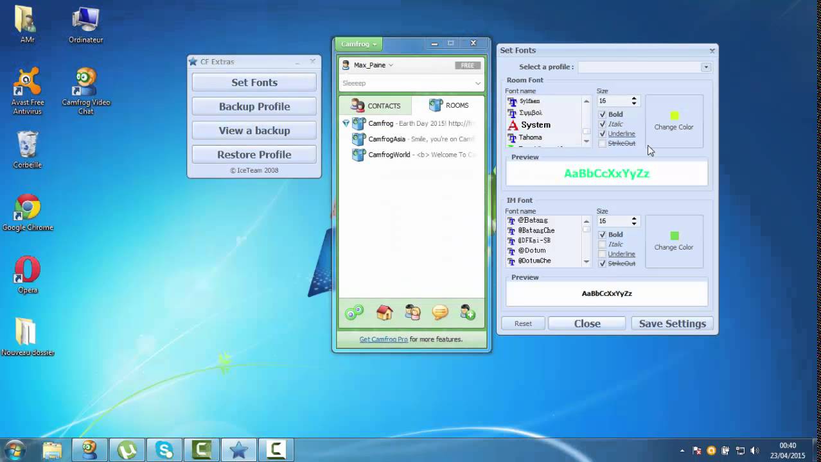The image size is (821, 462).
Task: Click the volume speaker tray icon
Action: pyautogui.click(x=754, y=450)
